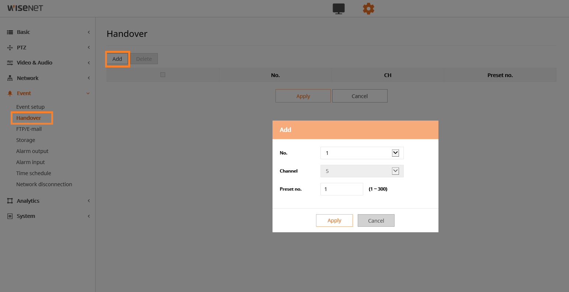
Task: Open the live monitor view icon
Action: pyautogui.click(x=339, y=8)
